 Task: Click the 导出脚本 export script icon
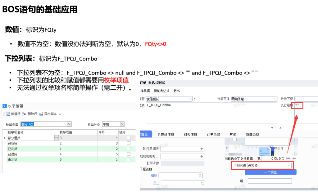[x=41, y=114]
